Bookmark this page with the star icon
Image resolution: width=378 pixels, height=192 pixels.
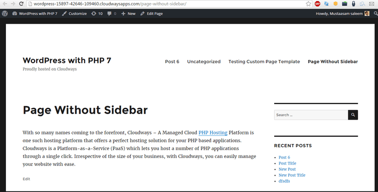(308, 3)
